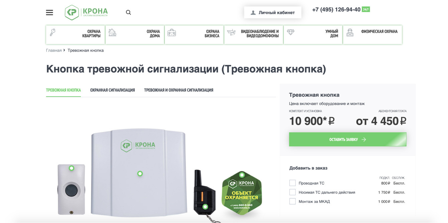
Task: Click the Оставить заявку button
Action: pos(348,139)
